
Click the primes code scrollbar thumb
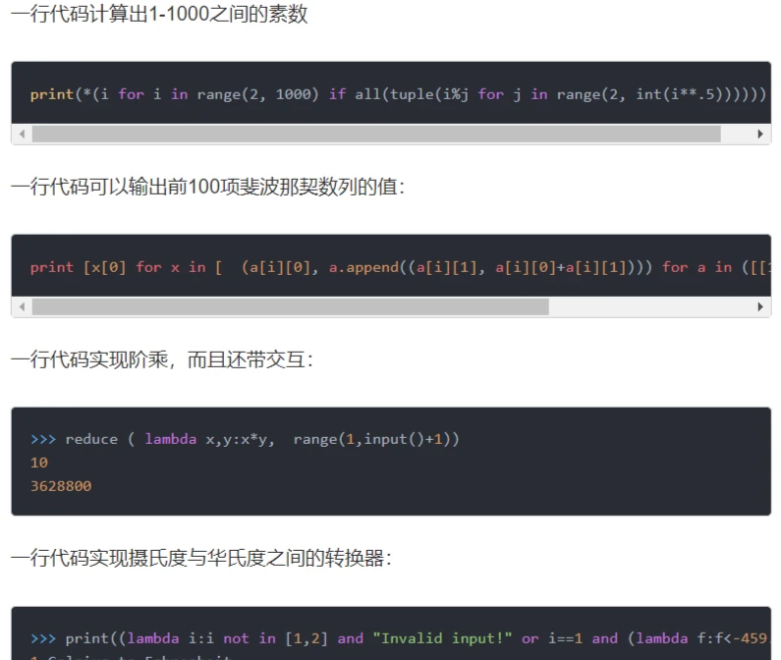click(376, 134)
